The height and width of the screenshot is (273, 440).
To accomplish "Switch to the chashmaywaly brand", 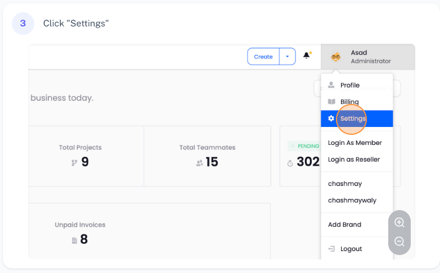I will pyautogui.click(x=352, y=200).
